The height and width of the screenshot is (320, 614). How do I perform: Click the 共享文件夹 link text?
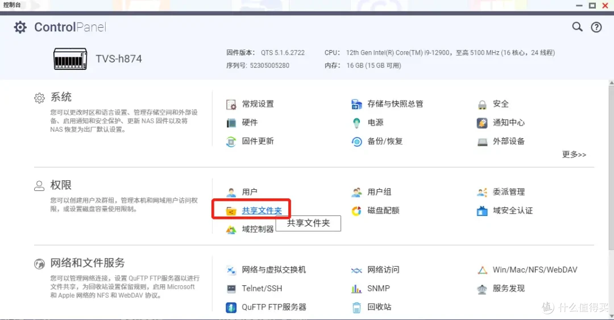(x=262, y=211)
